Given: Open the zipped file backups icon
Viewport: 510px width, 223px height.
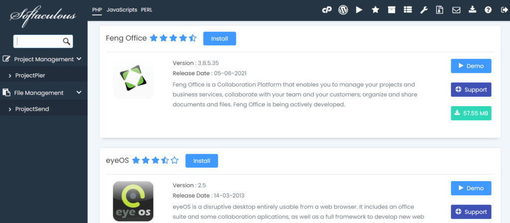Looking at the screenshot, I should (440, 10).
